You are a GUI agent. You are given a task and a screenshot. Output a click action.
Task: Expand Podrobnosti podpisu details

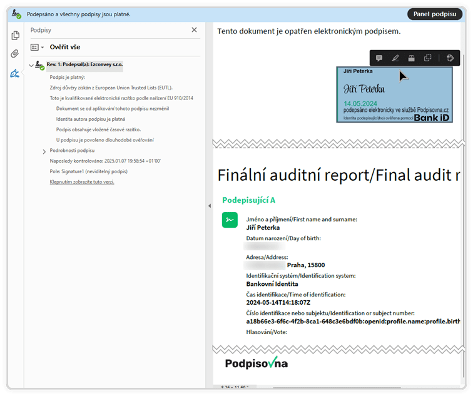tap(44, 151)
